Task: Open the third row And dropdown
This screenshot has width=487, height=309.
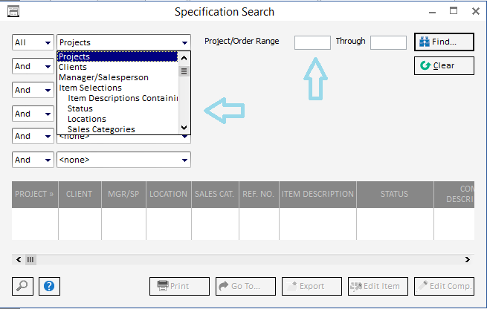Action: (33, 90)
